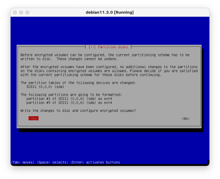Screen dimensions: 220x179
Task: Zoom the VM window with green button
Action: [27, 12]
